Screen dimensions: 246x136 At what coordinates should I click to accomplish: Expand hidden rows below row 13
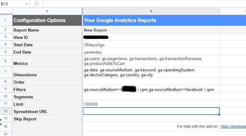(x=1, y=124)
